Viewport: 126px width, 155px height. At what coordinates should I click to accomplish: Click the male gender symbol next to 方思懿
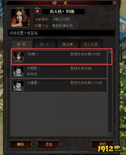pyautogui.click(x=39, y=68)
